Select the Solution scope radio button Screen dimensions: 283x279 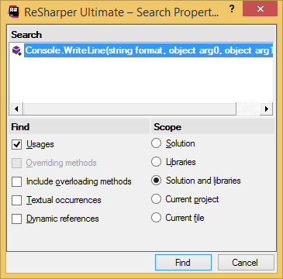point(156,143)
